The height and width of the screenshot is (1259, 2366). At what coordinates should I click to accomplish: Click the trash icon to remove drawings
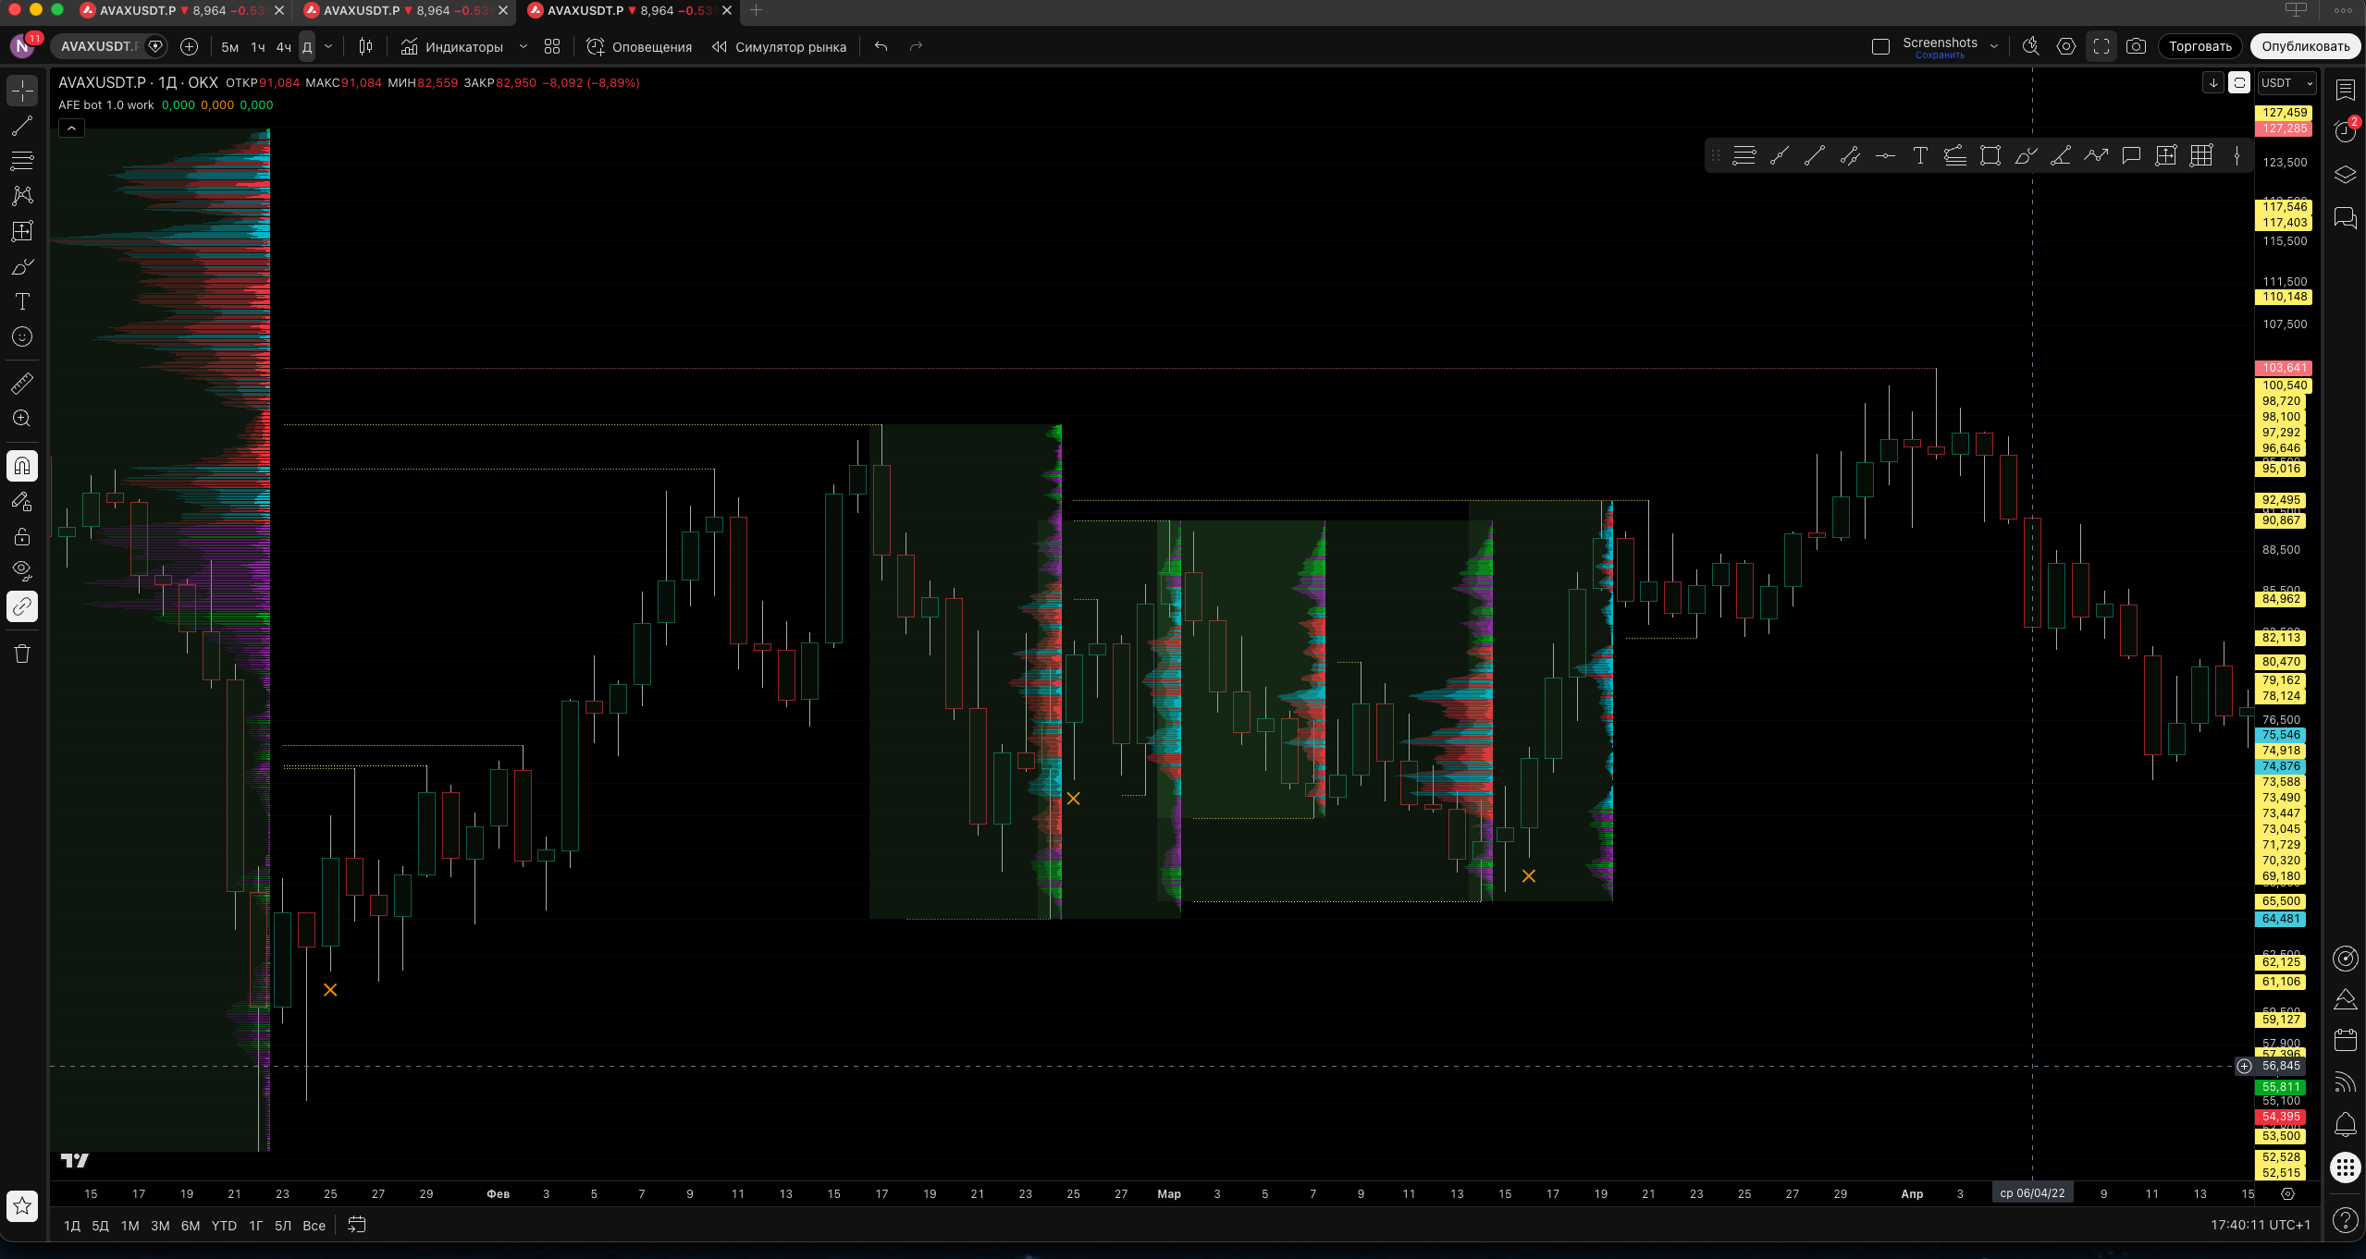(x=22, y=654)
